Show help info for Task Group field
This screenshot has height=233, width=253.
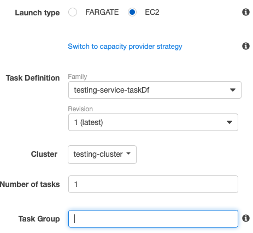click(246, 218)
